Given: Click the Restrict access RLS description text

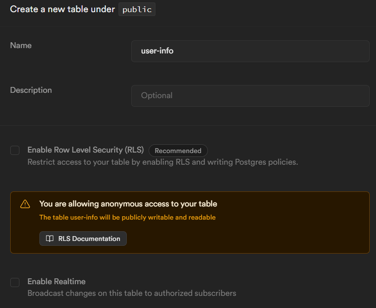Looking at the screenshot, I should click(x=163, y=162).
